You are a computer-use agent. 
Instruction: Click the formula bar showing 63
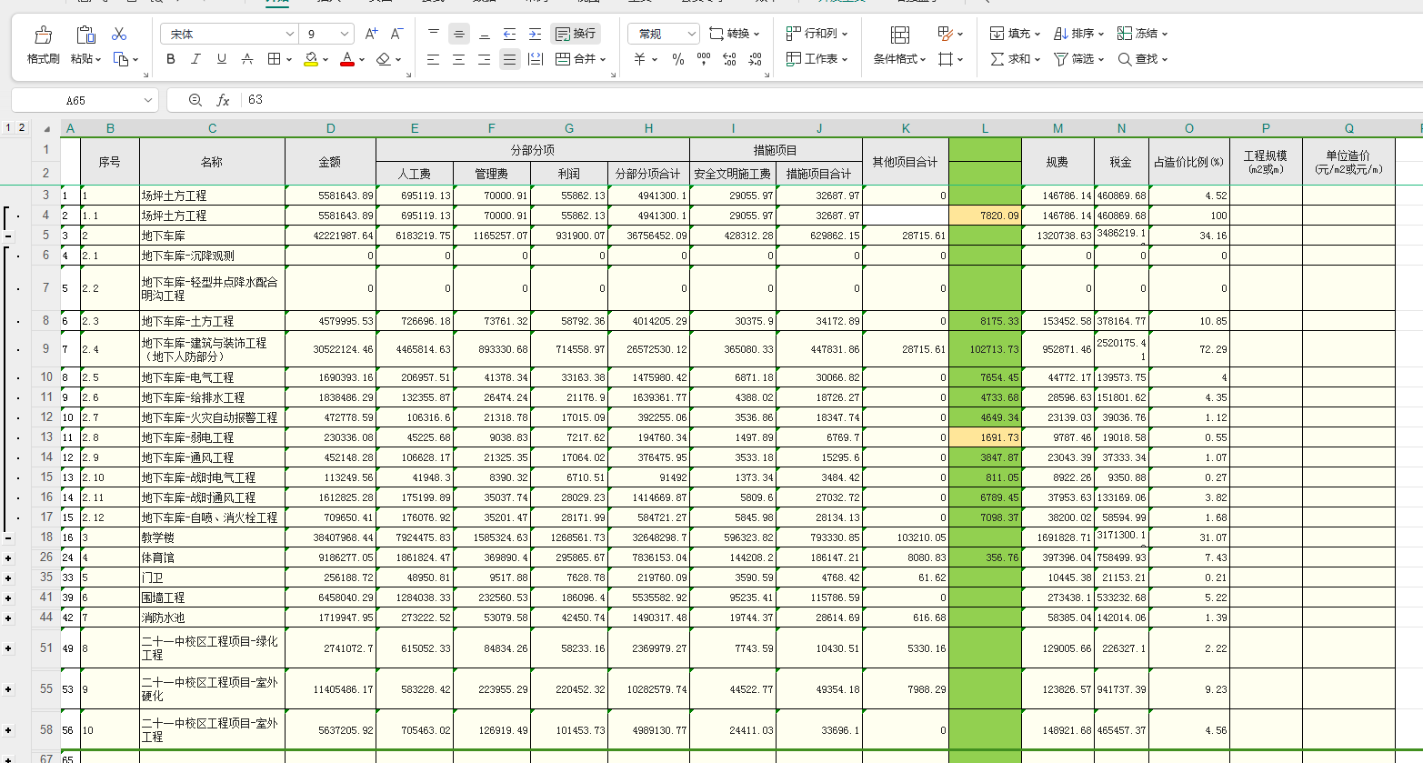coord(832,100)
